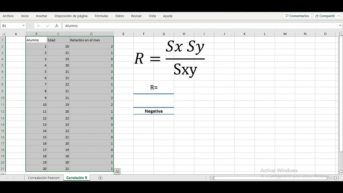Open the Revisar ribbon tab

point(136,16)
